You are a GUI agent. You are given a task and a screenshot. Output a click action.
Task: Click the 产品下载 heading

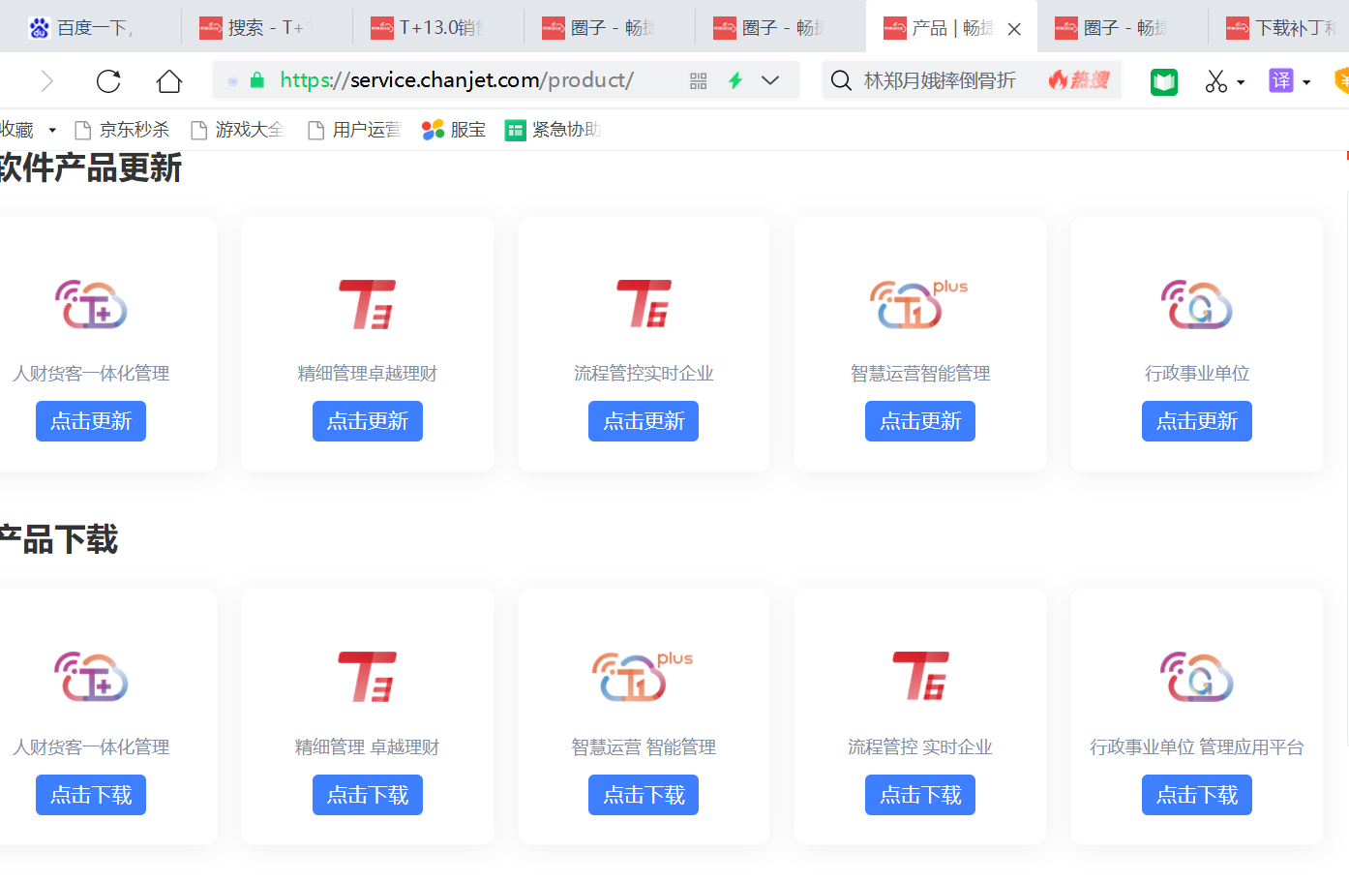59,539
